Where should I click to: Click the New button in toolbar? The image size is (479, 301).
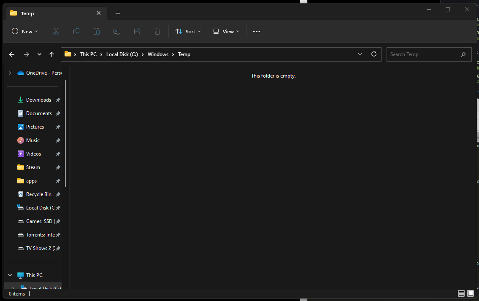click(x=25, y=32)
